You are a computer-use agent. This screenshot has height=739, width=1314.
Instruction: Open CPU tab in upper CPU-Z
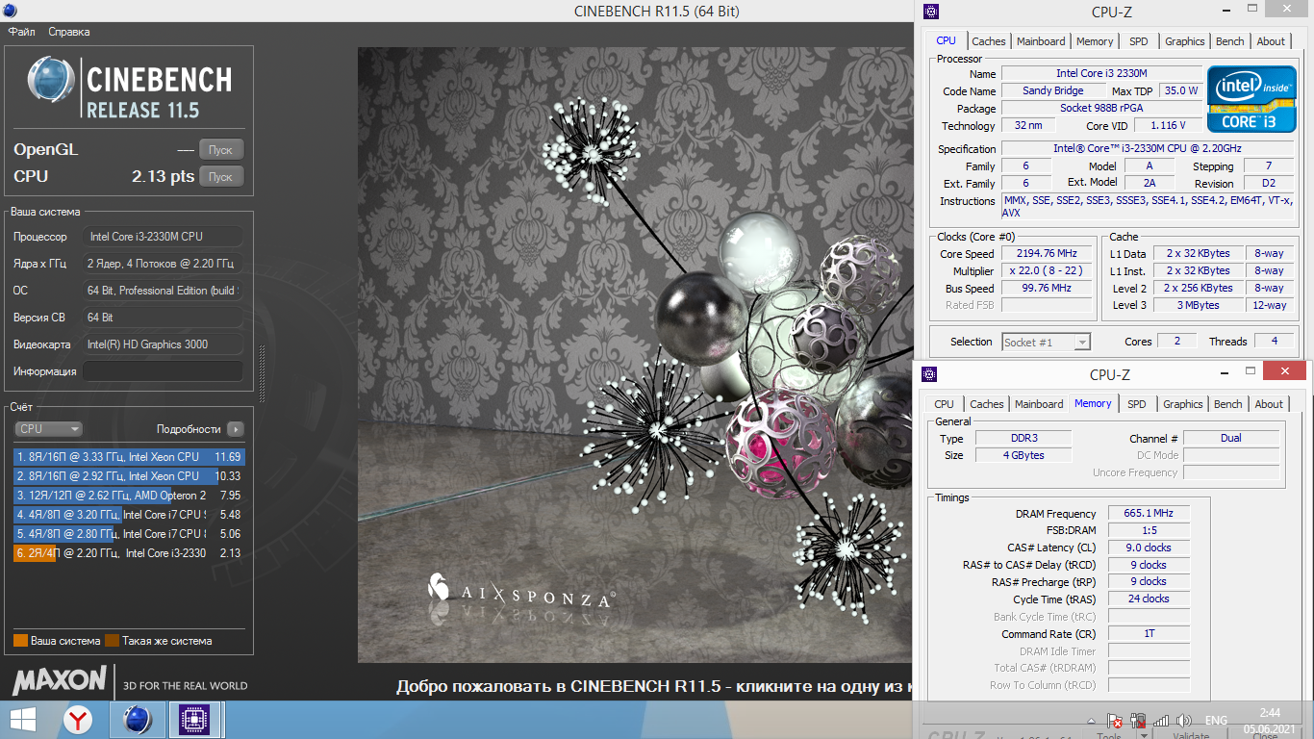[x=947, y=40]
